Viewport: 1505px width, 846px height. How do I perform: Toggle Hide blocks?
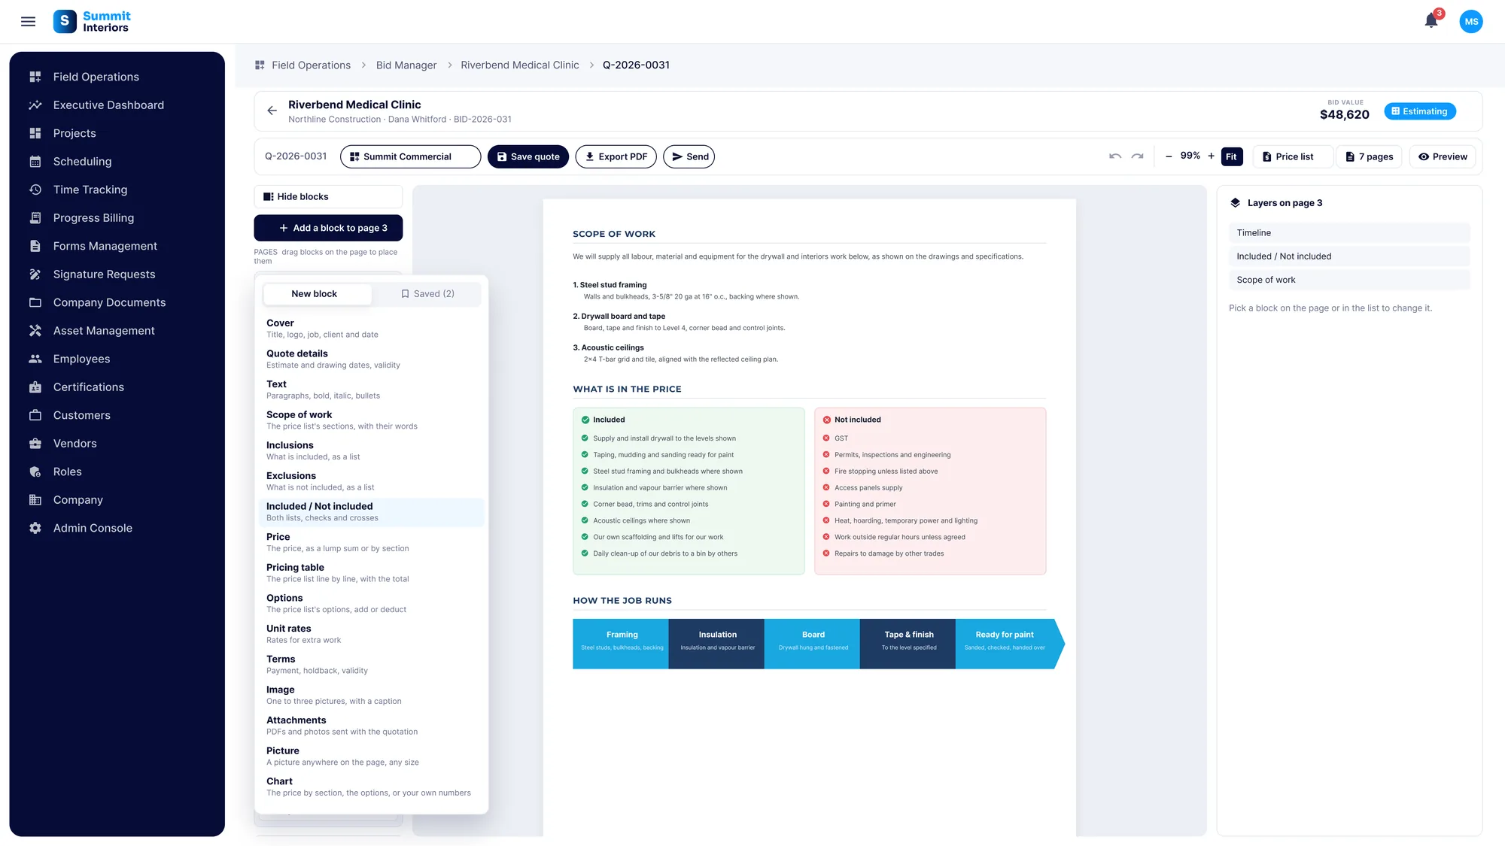(328, 197)
